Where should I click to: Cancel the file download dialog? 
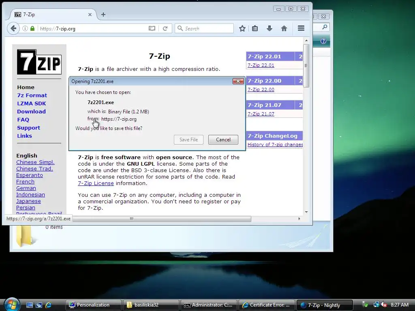point(223,140)
